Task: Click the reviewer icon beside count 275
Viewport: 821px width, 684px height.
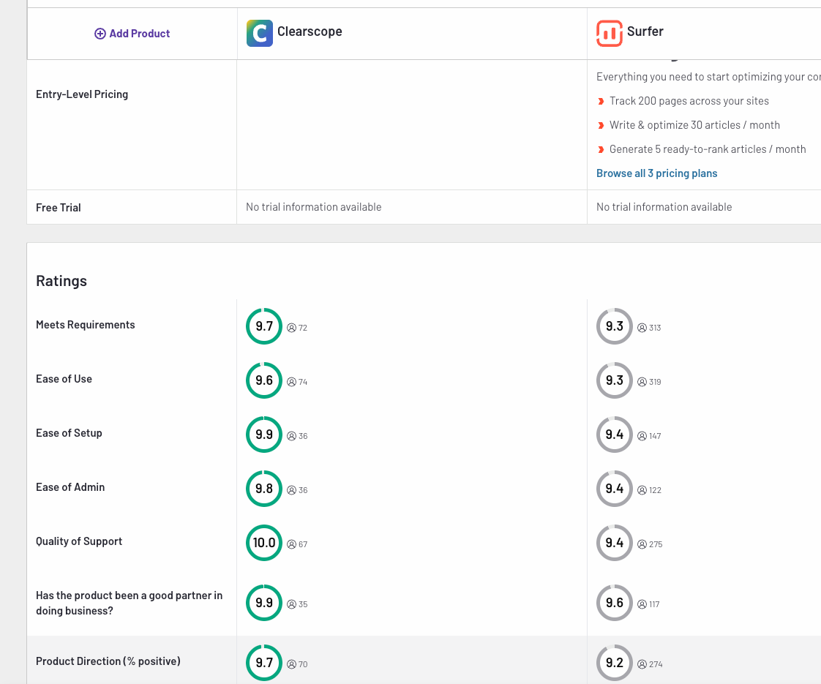Action: [x=642, y=544]
